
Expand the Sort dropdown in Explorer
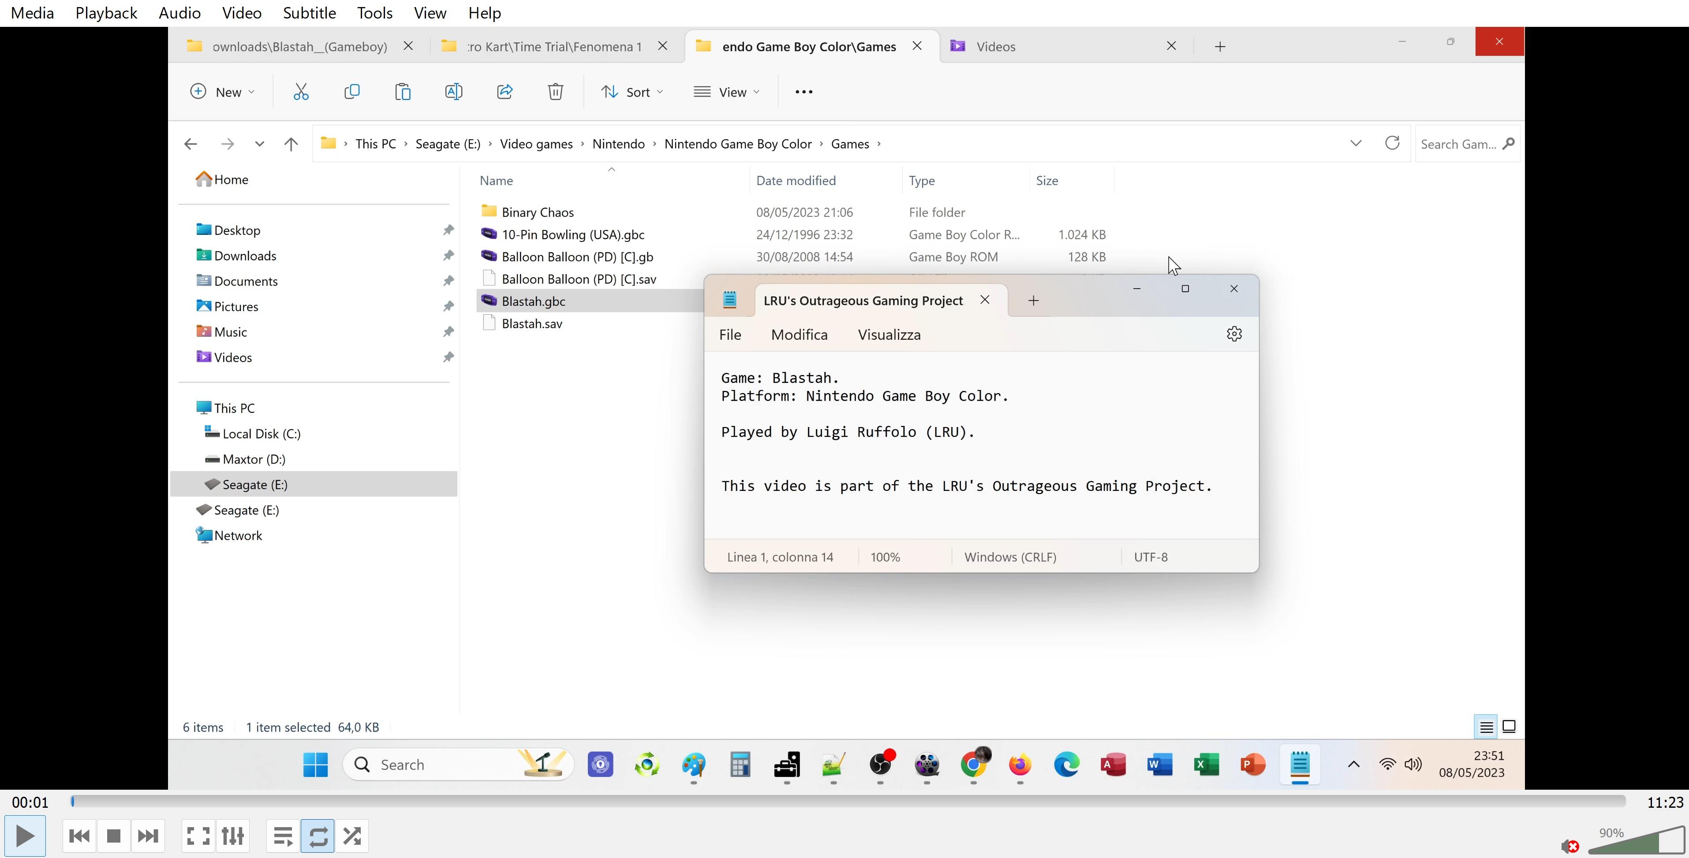[632, 93]
